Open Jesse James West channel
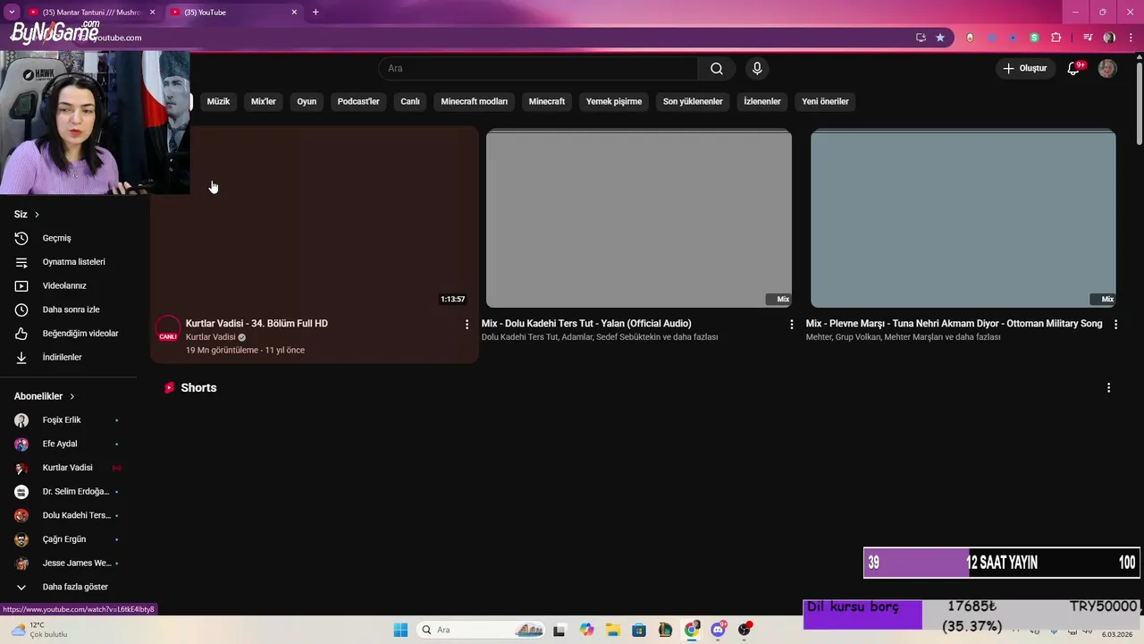 70,563
